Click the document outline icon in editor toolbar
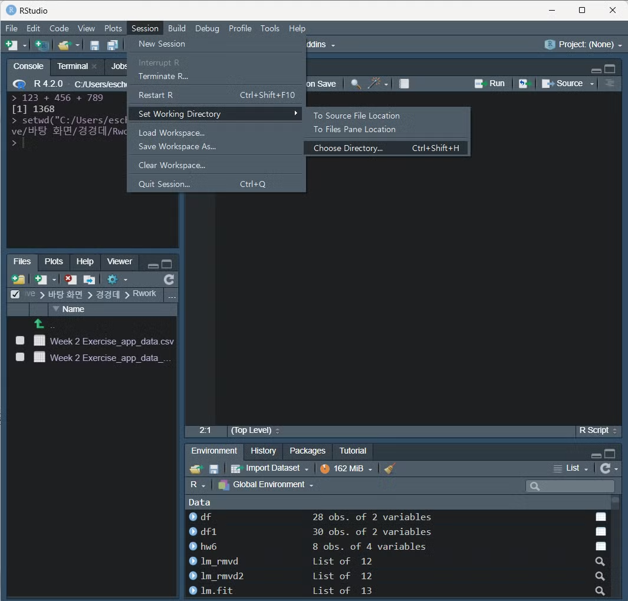This screenshot has height=601, width=628. pos(610,83)
